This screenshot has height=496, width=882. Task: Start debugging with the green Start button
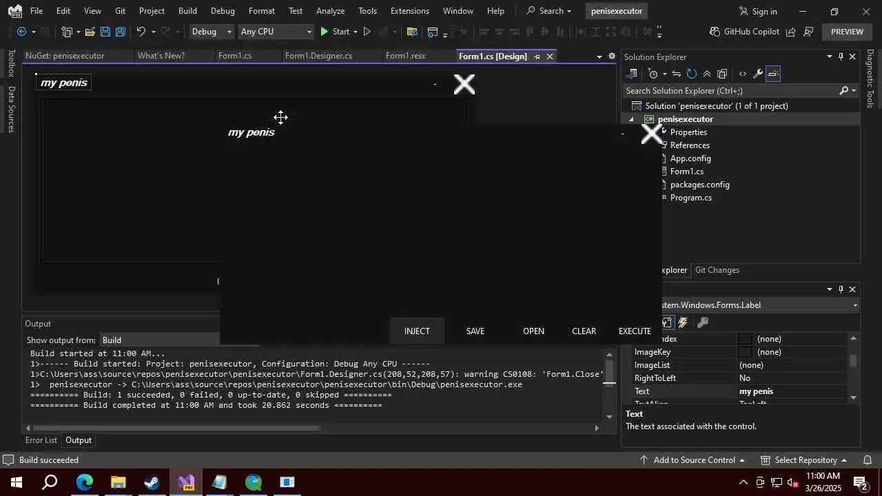[335, 32]
